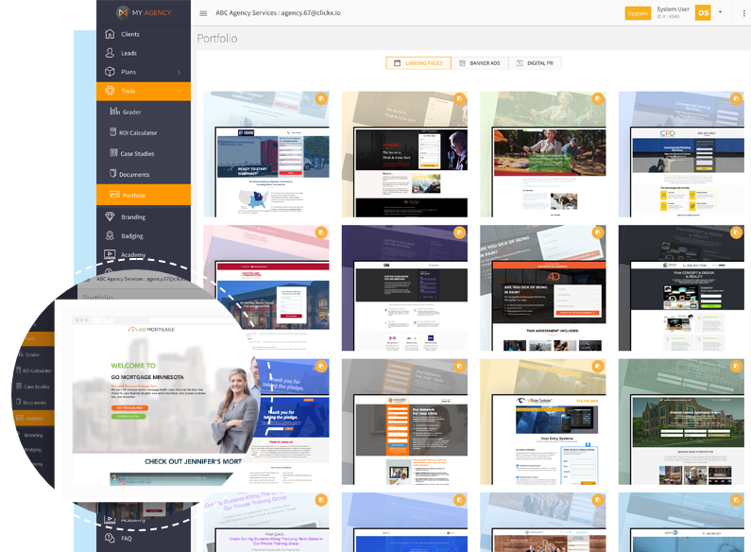Open the Our Network orange form thumbnail
Viewport: 751px width, 552px height.
click(404, 422)
